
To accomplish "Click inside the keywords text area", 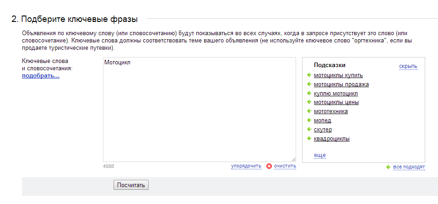I will pos(200,110).
